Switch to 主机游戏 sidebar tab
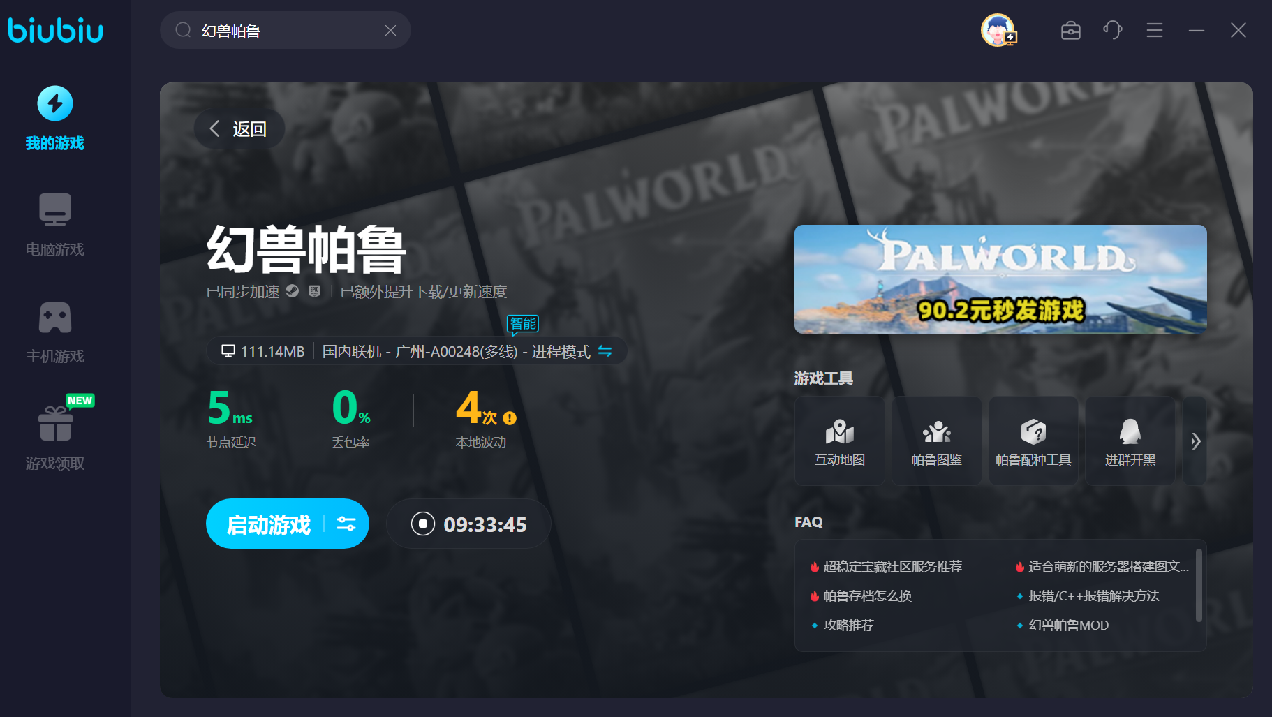Image resolution: width=1272 pixels, height=717 pixels. tap(55, 332)
